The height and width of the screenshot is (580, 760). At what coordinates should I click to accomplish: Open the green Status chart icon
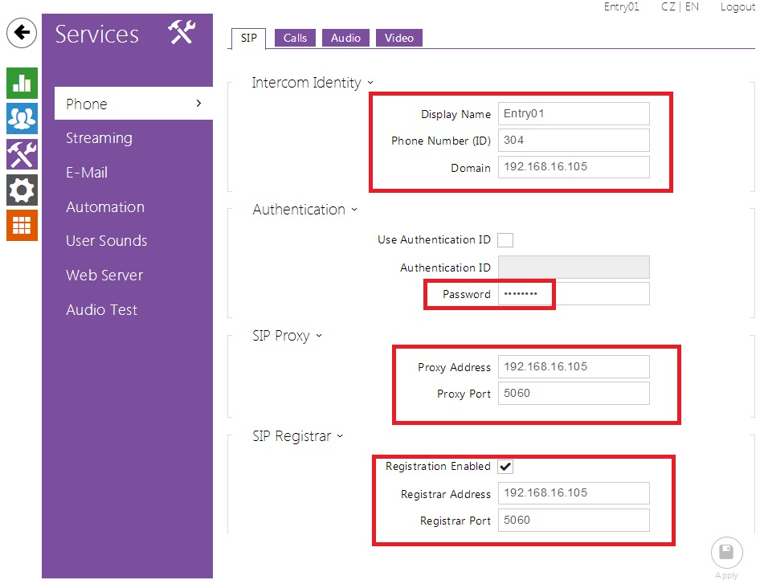coord(22,83)
